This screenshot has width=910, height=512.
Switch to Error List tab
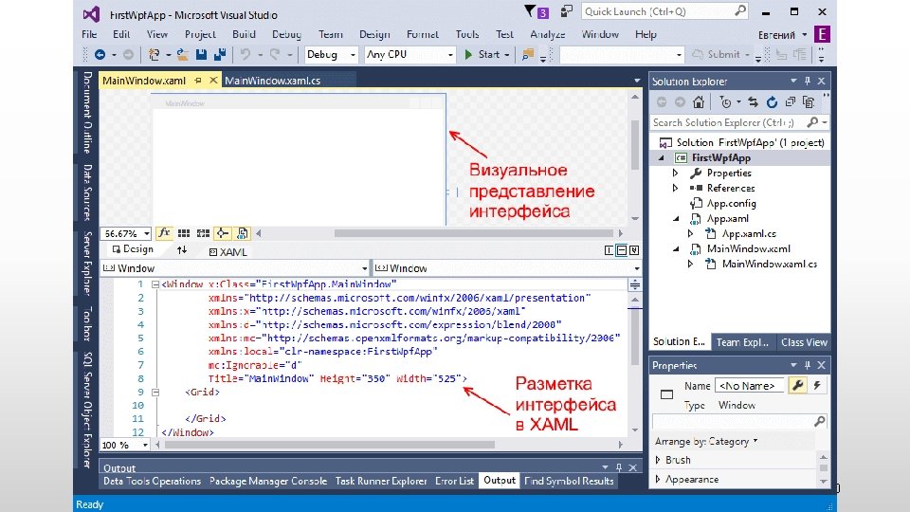[454, 481]
